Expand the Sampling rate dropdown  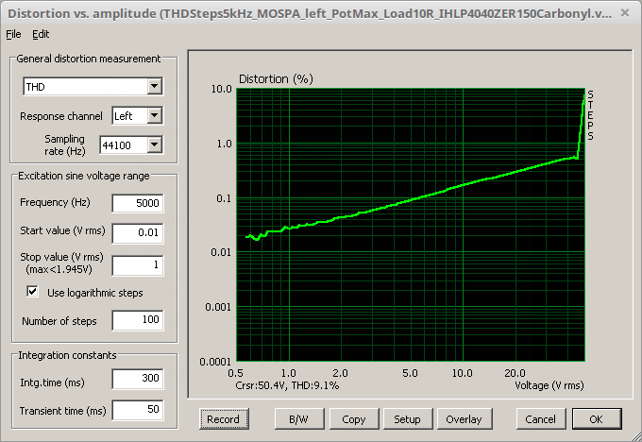click(155, 144)
